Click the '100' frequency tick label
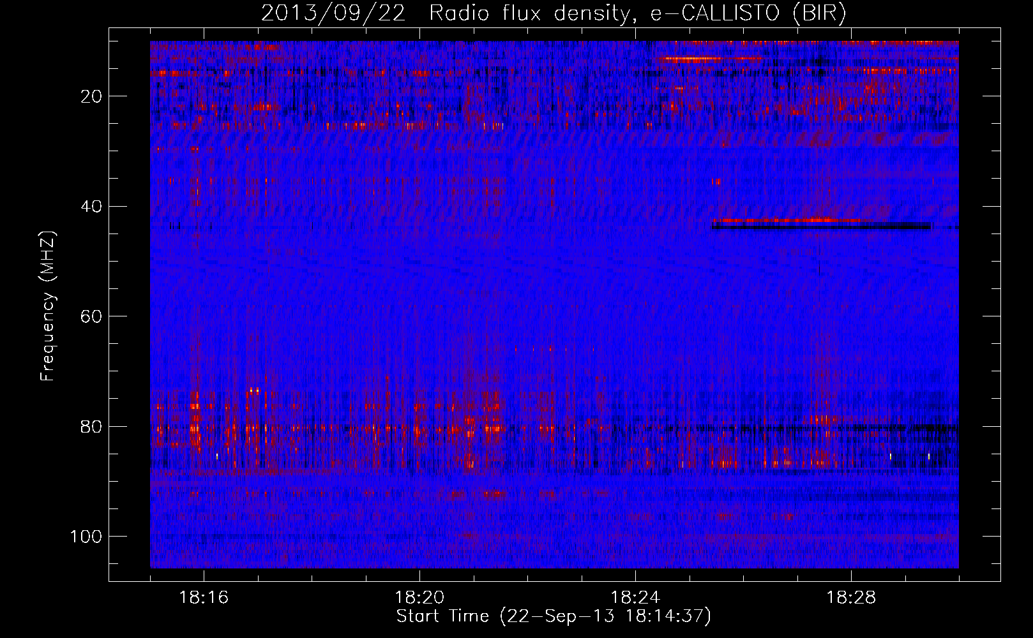 tap(86, 537)
